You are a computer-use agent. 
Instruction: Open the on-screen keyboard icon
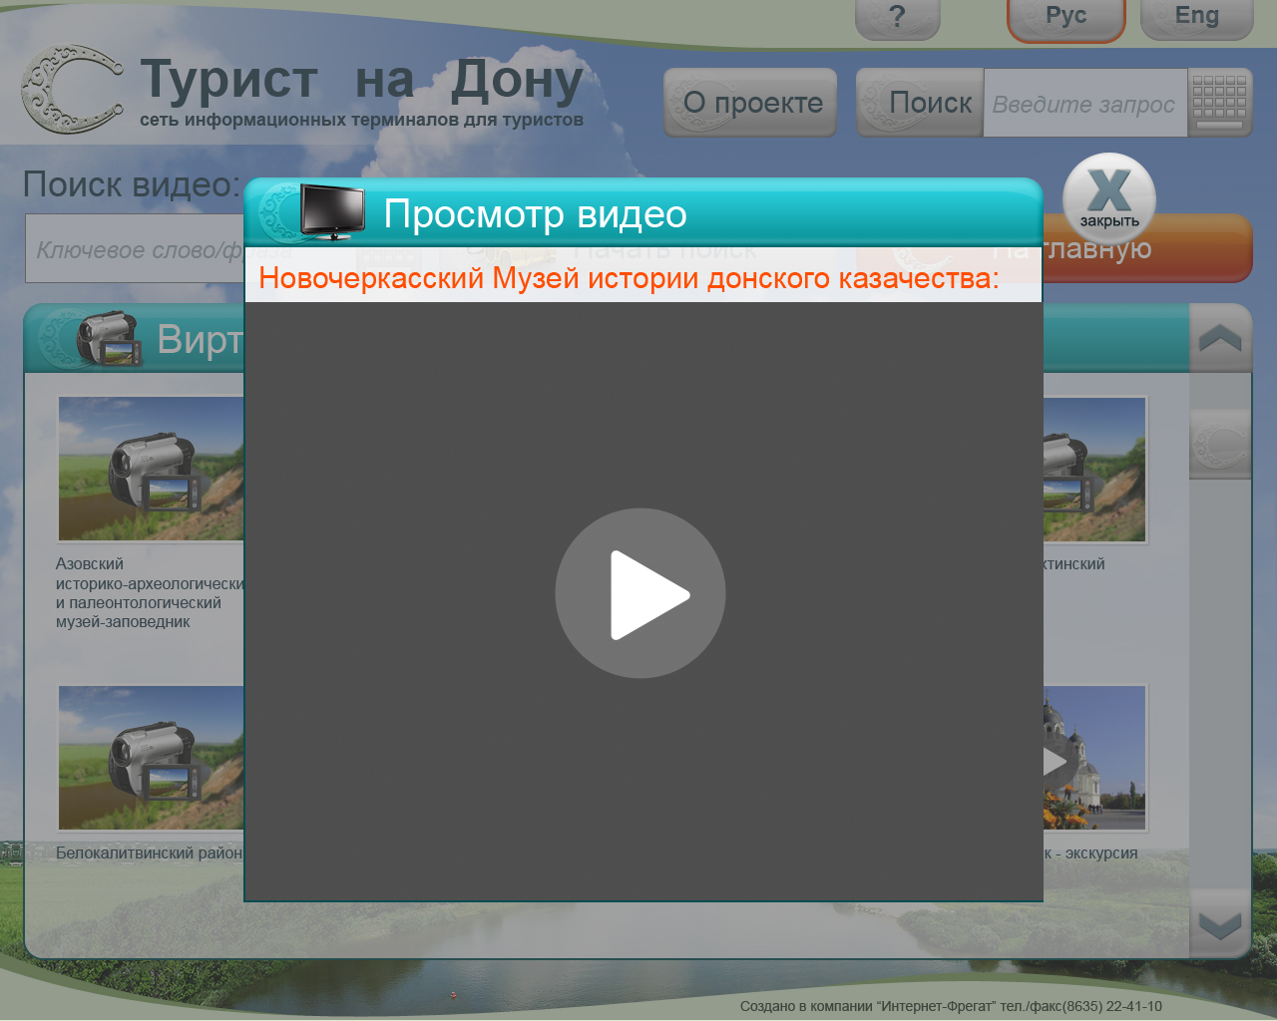point(1219,103)
